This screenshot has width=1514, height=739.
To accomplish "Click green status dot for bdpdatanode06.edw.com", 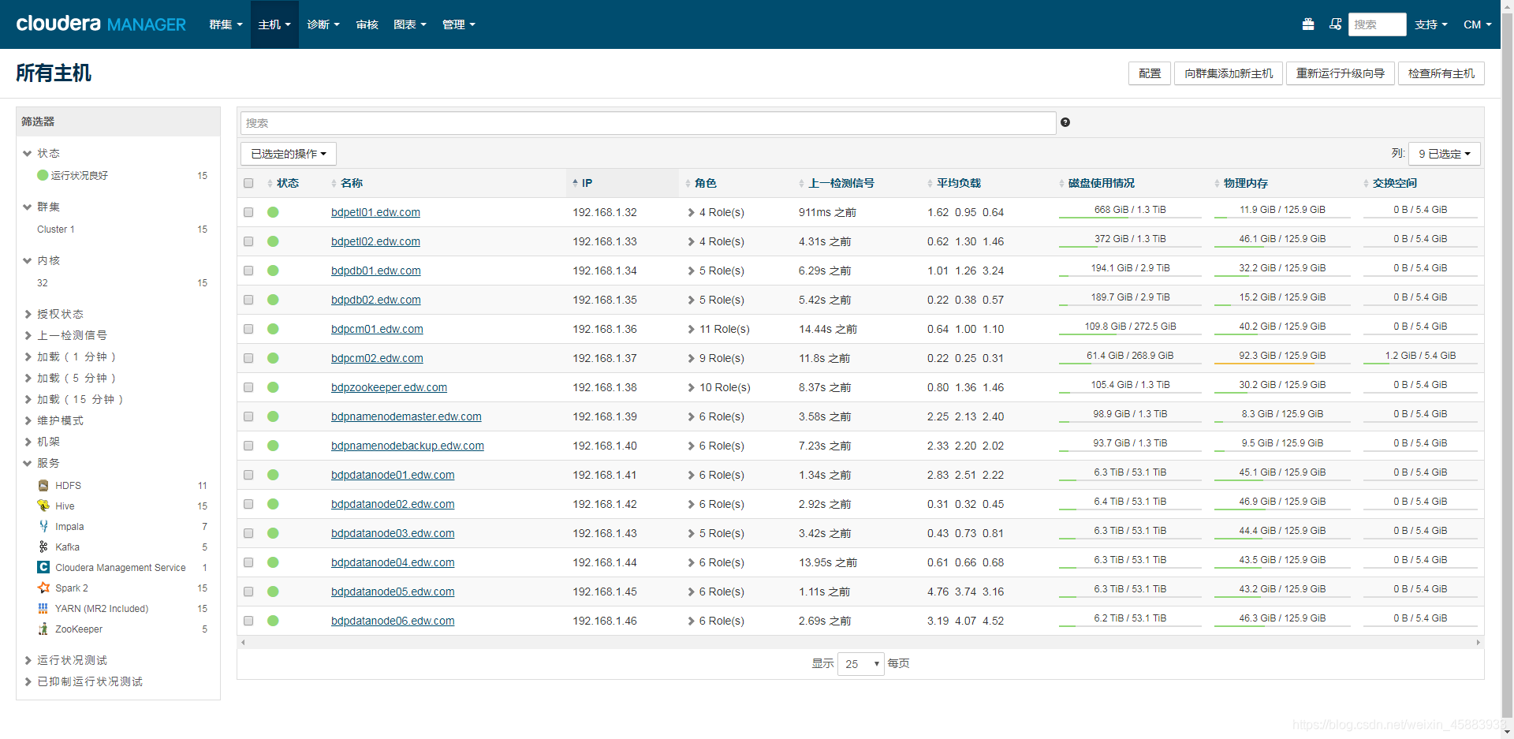I will tap(273, 621).
